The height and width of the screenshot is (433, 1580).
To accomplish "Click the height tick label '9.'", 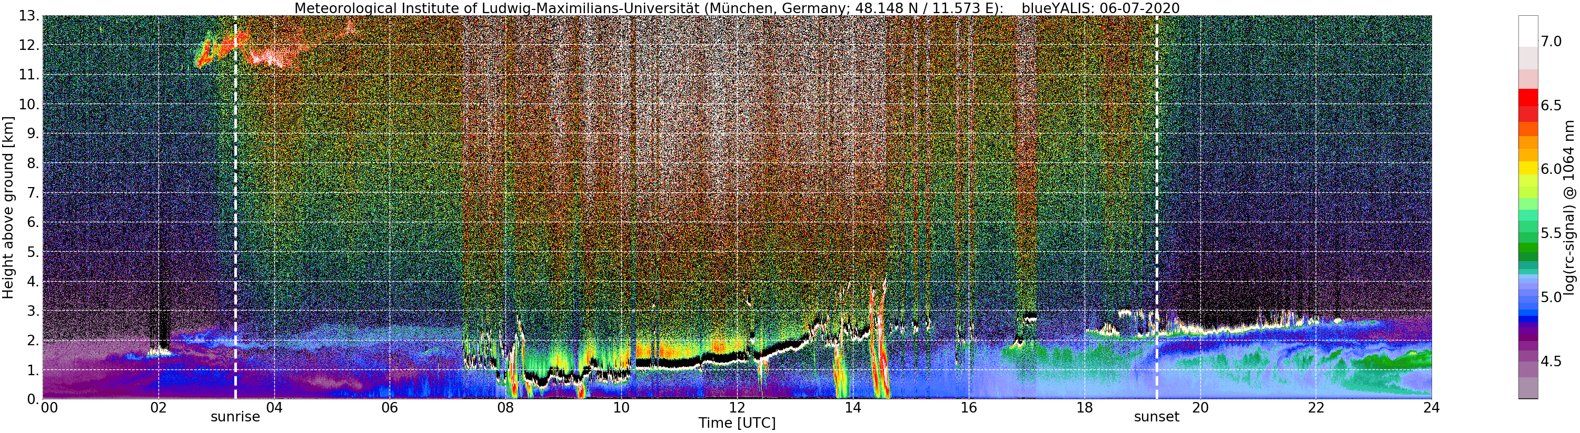I will click(32, 134).
